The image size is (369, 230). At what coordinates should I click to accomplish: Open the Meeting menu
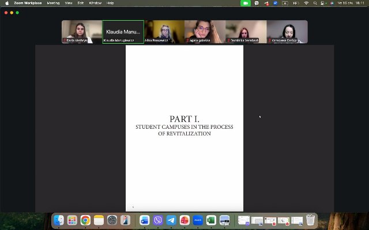click(x=53, y=3)
